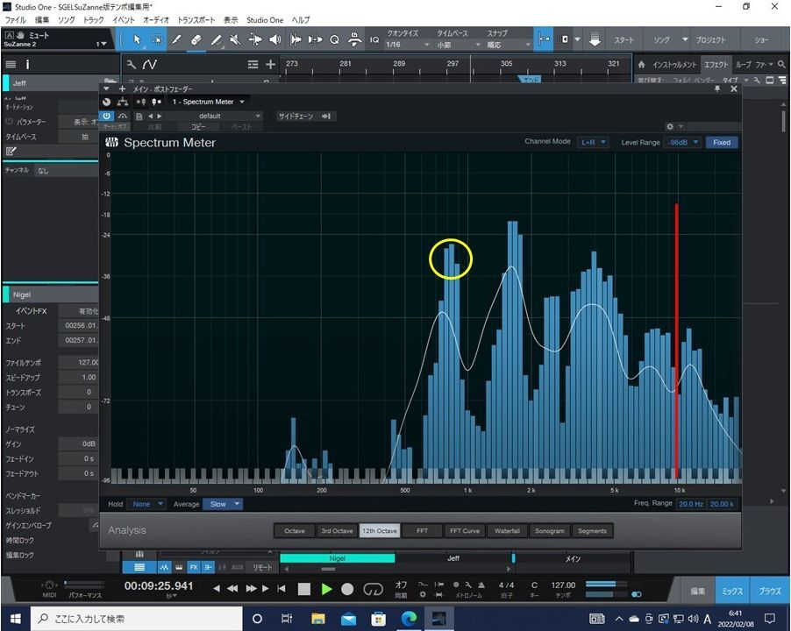Open Microsoft Edge from taskbar
The height and width of the screenshot is (631, 791).
click(x=410, y=619)
